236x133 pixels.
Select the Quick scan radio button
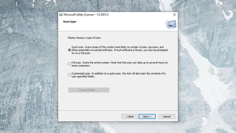point(69,50)
